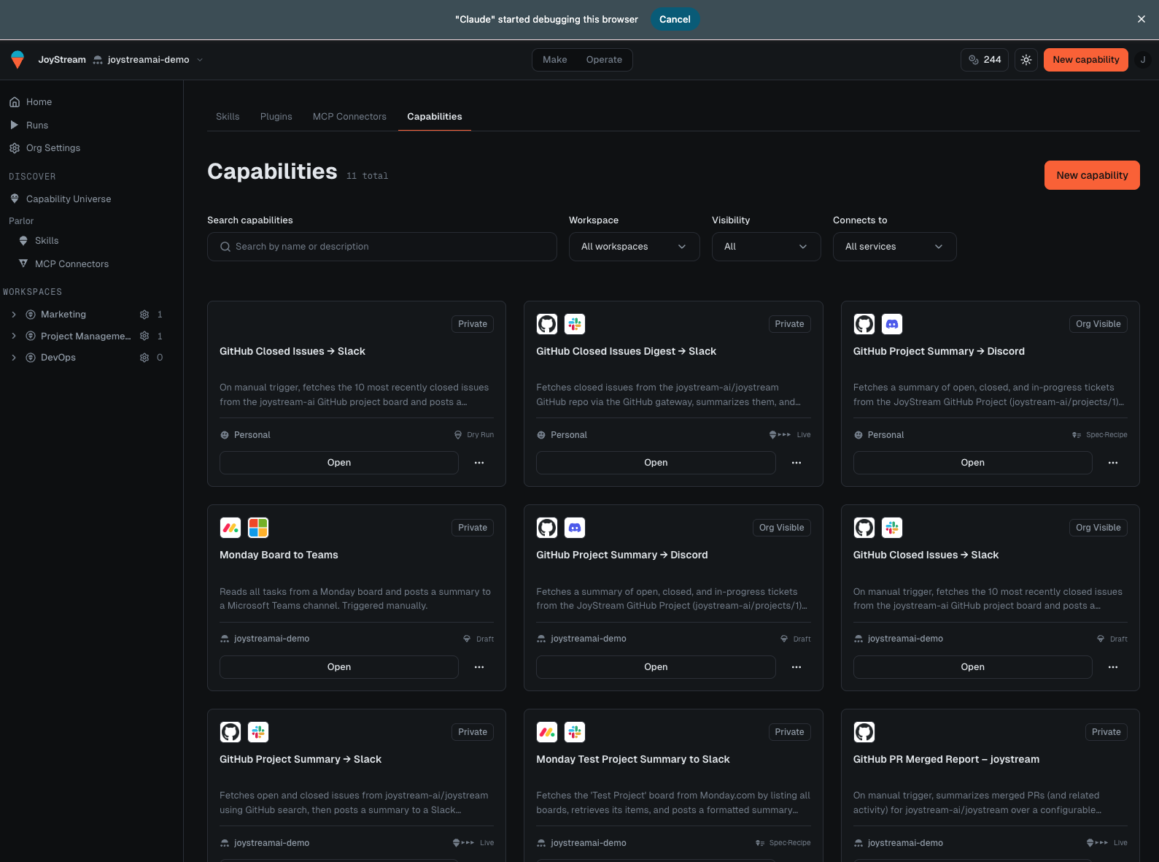Click the JoyStream logo icon
This screenshot has height=862, width=1159.
pos(18,60)
